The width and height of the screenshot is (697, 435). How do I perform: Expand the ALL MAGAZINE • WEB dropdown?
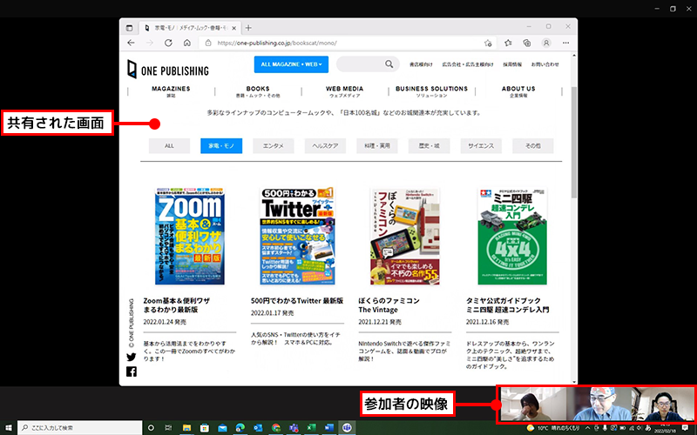291,64
